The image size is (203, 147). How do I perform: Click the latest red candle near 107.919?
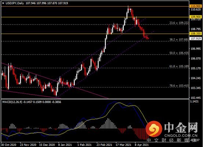tap(148, 38)
